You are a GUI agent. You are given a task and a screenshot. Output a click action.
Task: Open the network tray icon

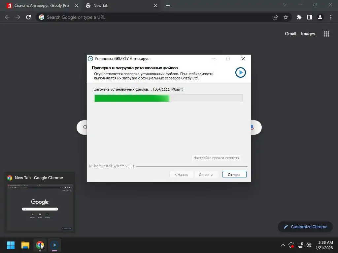[300, 245]
